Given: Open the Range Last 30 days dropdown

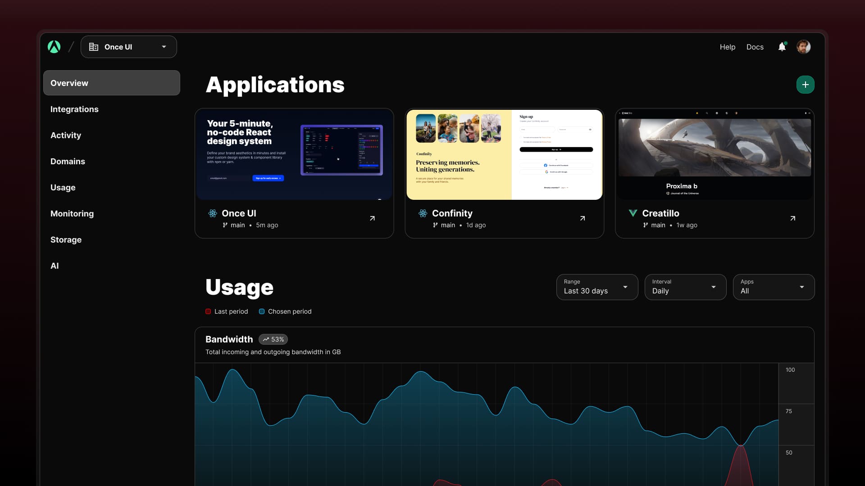Looking at the screenshot, I should (x=597, y=287).
